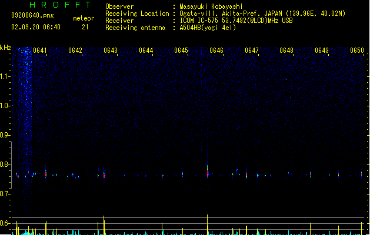
Task: Select the 0.8 kHz frequency tick label
Action: tap(5, 164)
